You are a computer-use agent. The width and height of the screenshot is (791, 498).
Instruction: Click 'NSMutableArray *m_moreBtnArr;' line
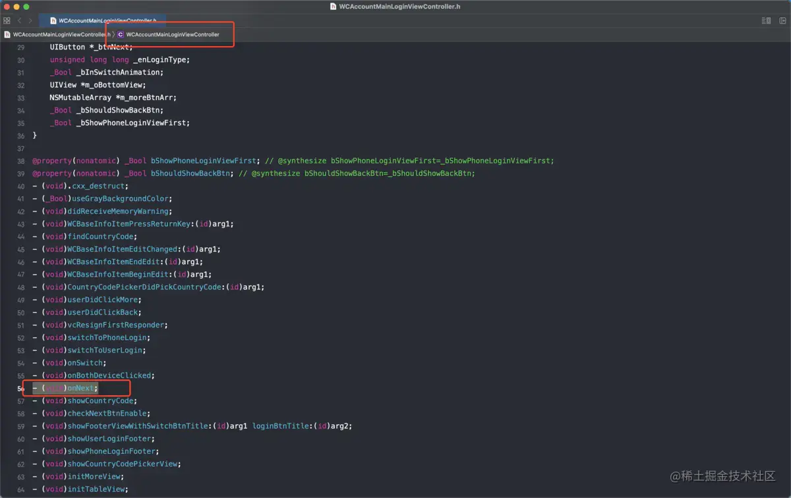click(x=113, y=97)
